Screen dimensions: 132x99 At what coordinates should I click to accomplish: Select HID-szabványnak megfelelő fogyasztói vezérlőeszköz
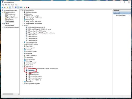coord(41,33)
